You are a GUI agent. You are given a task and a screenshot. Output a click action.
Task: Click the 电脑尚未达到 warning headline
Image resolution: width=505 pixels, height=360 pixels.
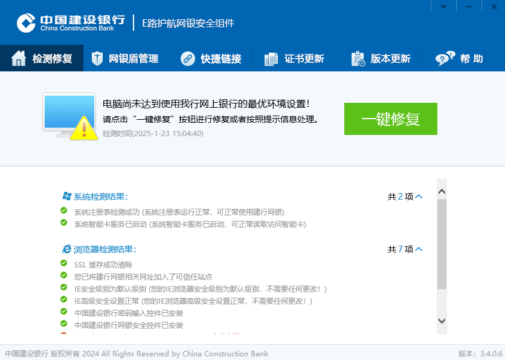point(207,104)
